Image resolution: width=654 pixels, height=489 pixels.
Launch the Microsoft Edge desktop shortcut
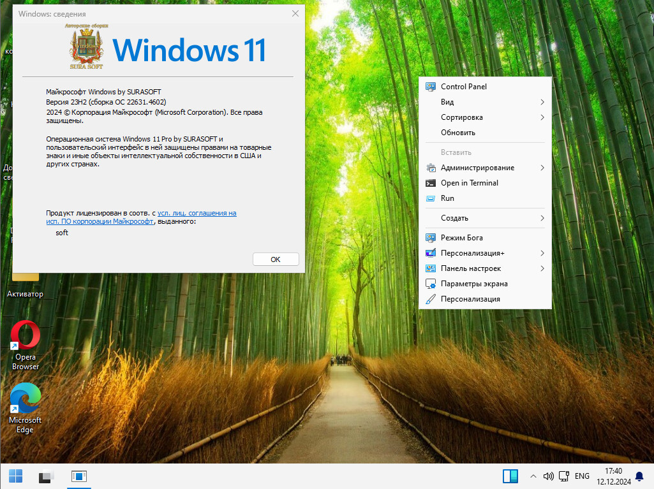coord(26,408)
